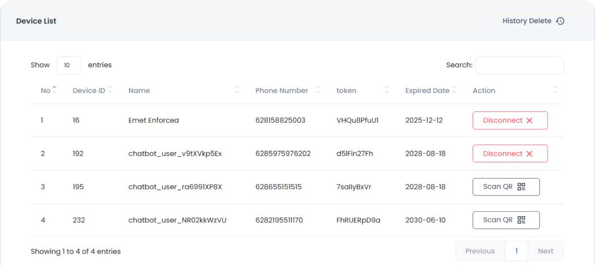
Task: Click the X icon in device 192's Disconnect button
Action: pyautogui.click(x=529, y=153)
